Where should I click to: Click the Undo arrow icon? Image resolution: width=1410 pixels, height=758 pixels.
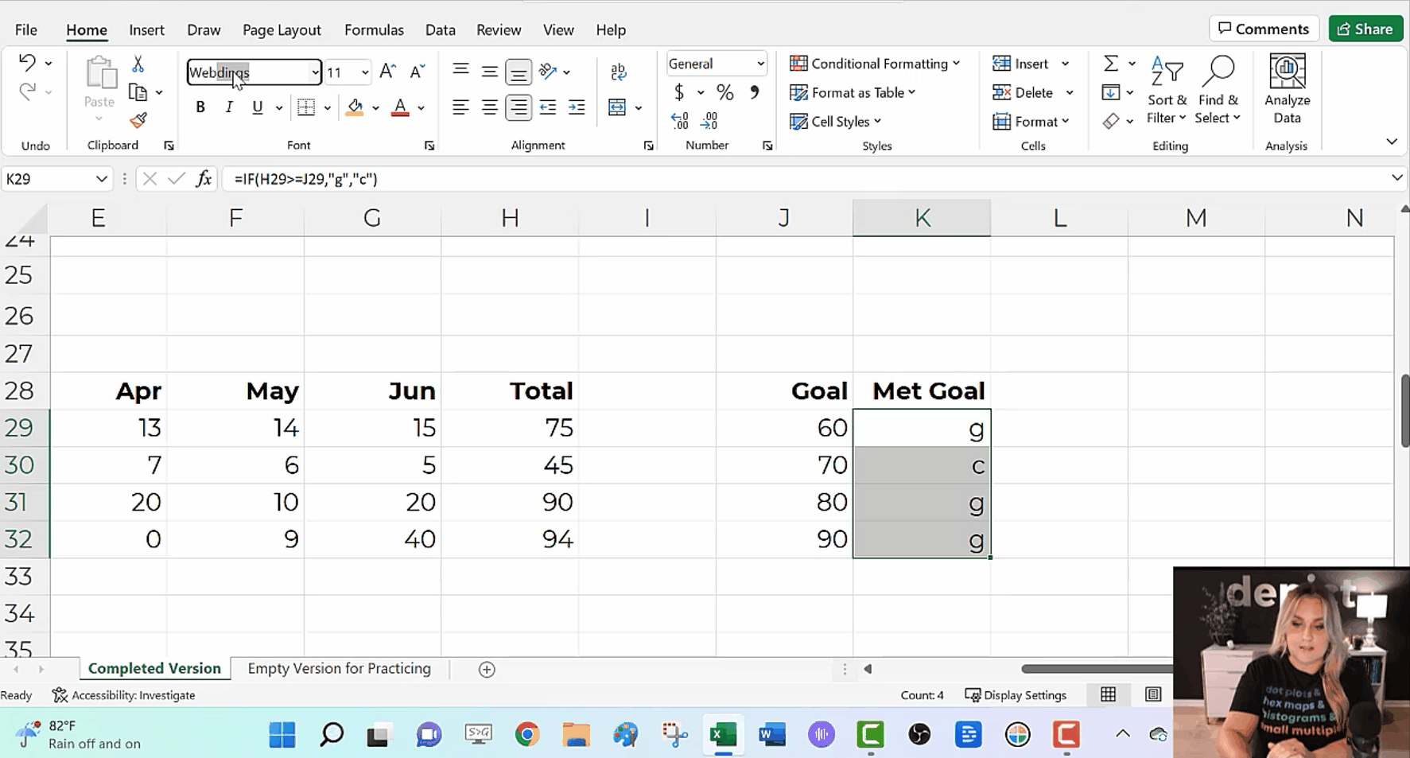(27, 63)
